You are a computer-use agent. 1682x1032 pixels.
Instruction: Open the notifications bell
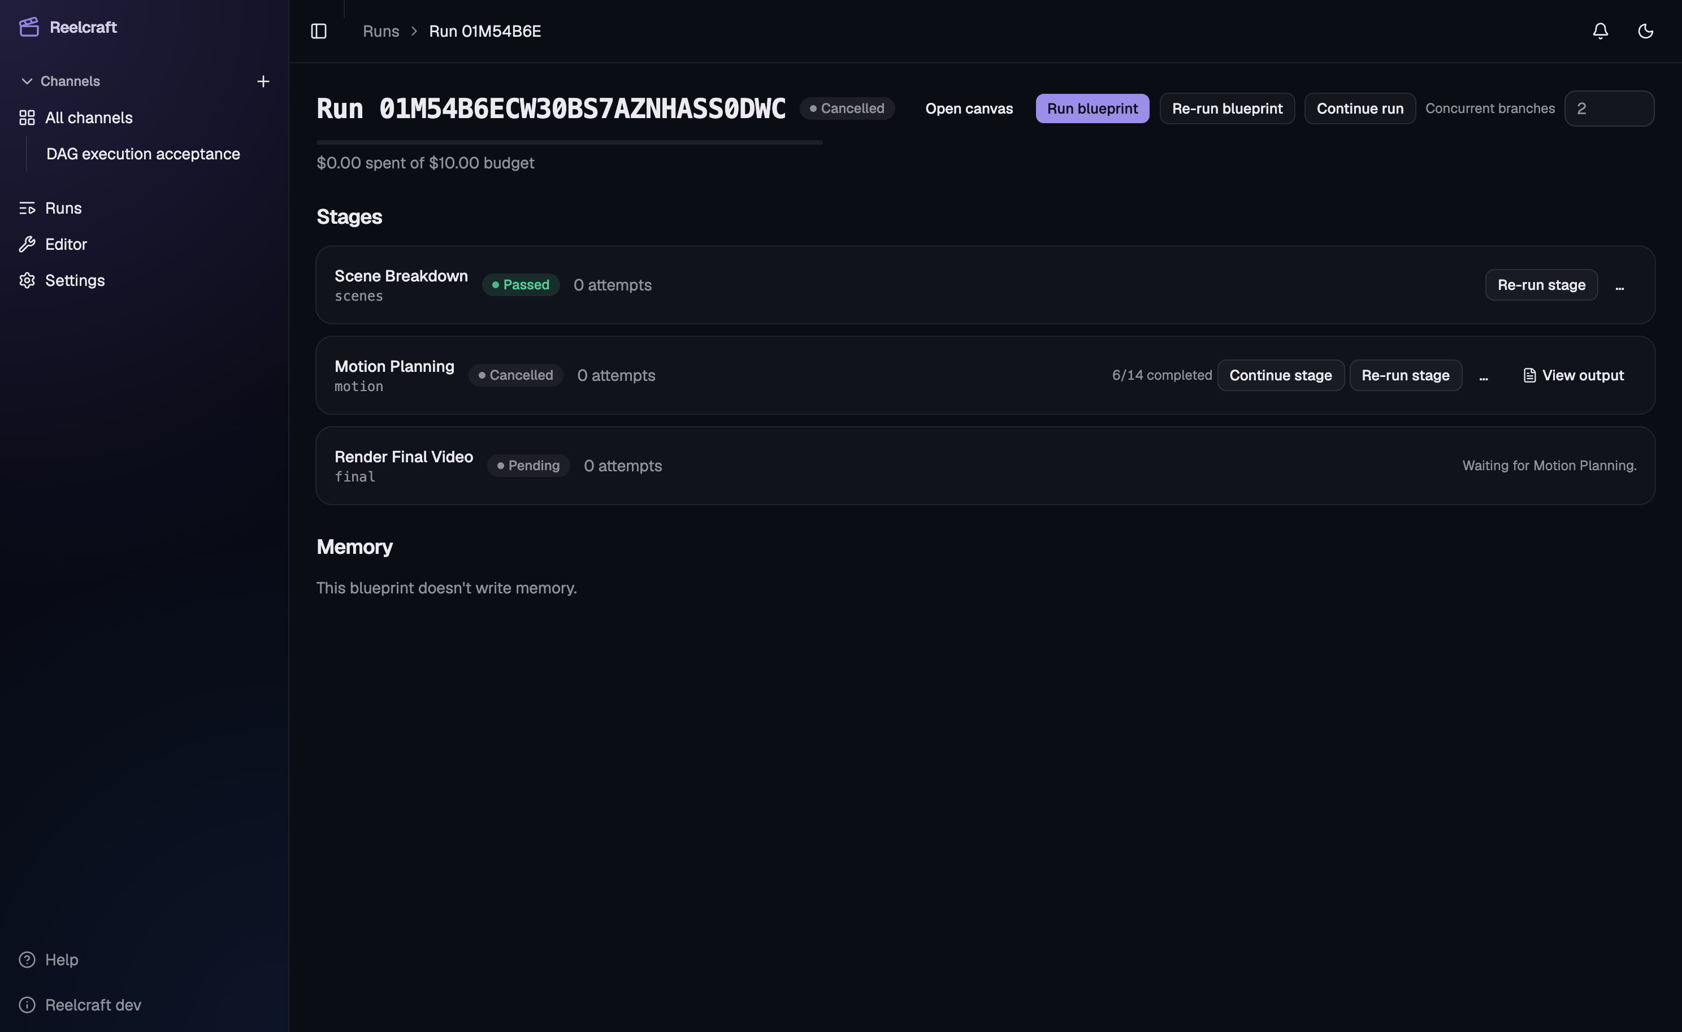pyautogui.click(x=1600, y=32)
